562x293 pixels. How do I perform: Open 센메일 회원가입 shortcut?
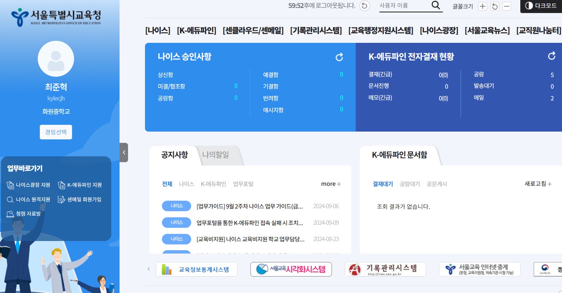click(x=80, y=199)
